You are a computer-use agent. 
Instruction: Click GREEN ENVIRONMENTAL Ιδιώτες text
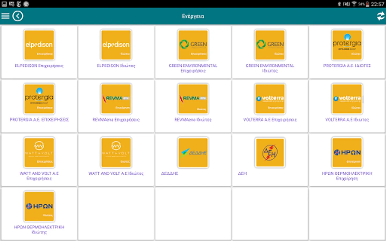click(270, 68)
